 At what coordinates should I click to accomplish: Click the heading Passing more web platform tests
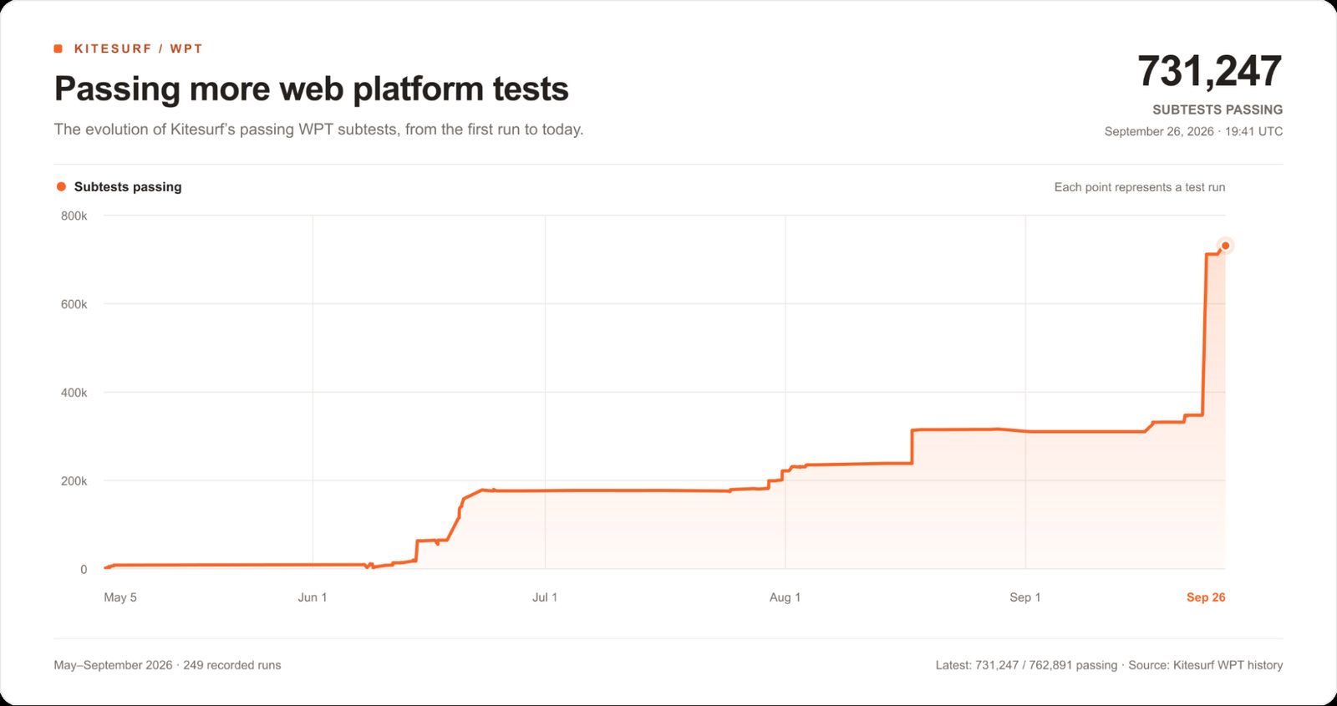(312, 89)
